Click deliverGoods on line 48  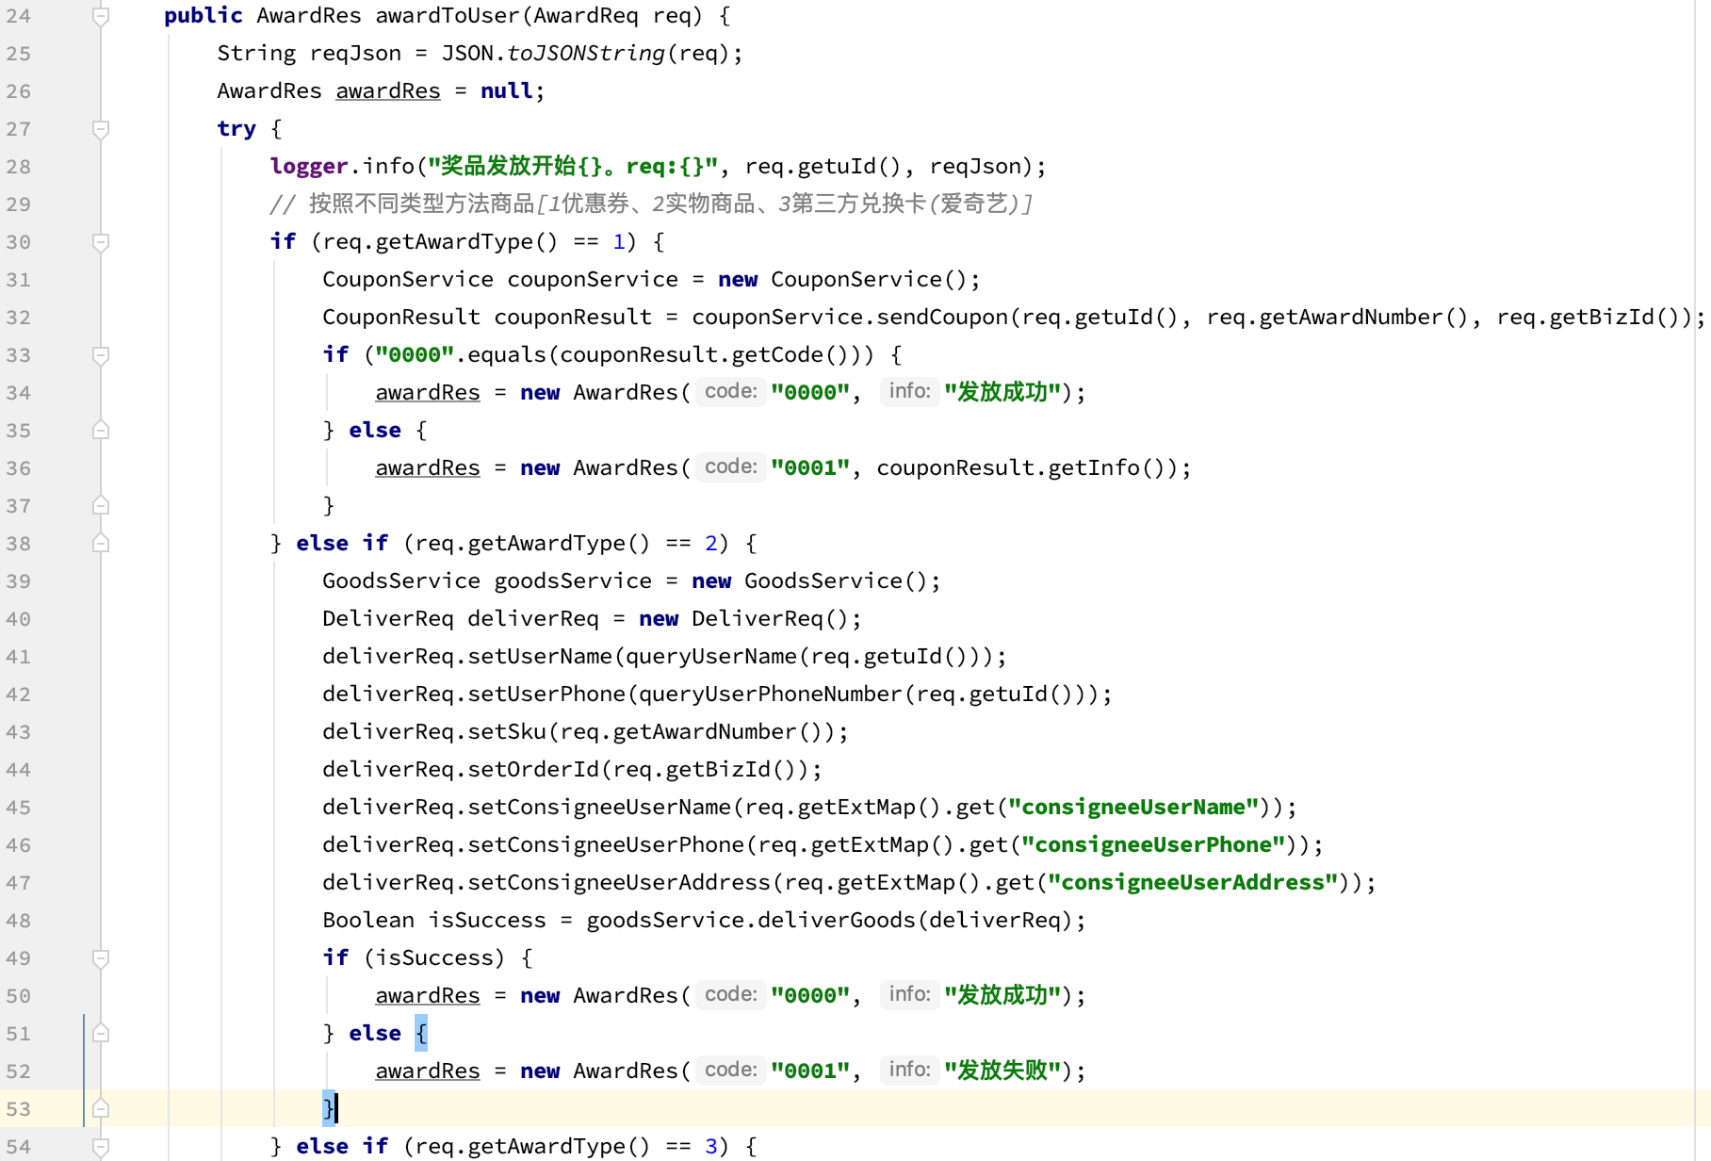837,921
